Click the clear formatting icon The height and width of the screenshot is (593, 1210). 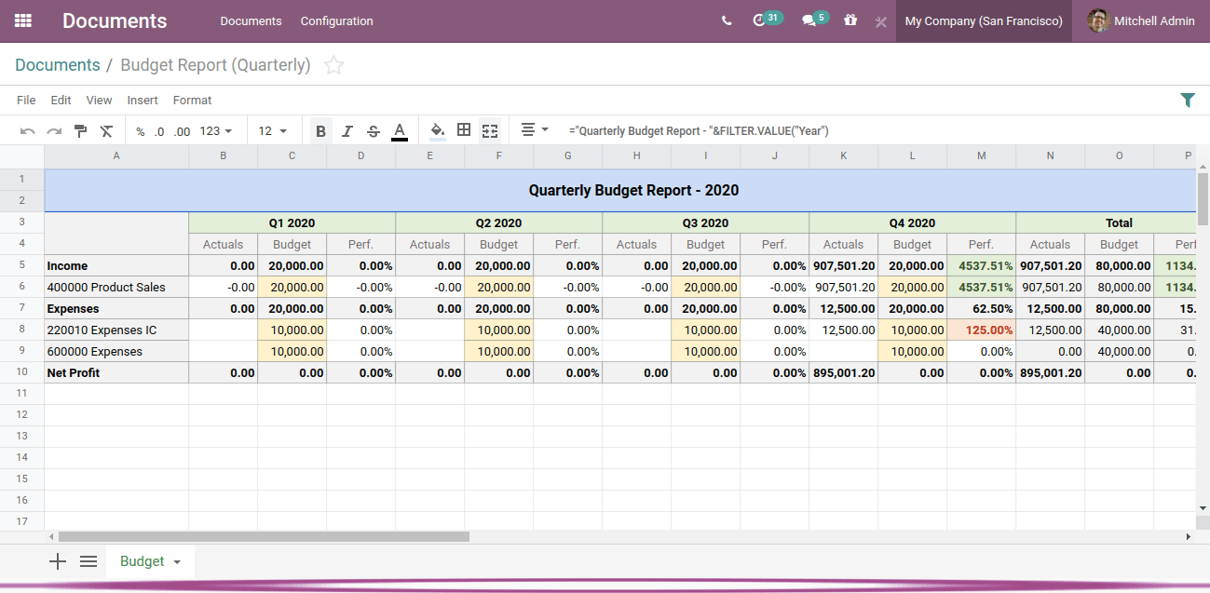106,131
